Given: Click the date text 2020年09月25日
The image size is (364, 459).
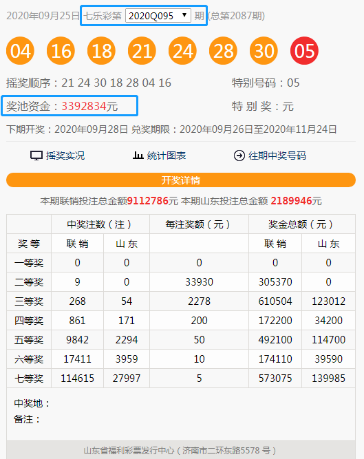Looking at the screenshot, I should click(43, 16).
